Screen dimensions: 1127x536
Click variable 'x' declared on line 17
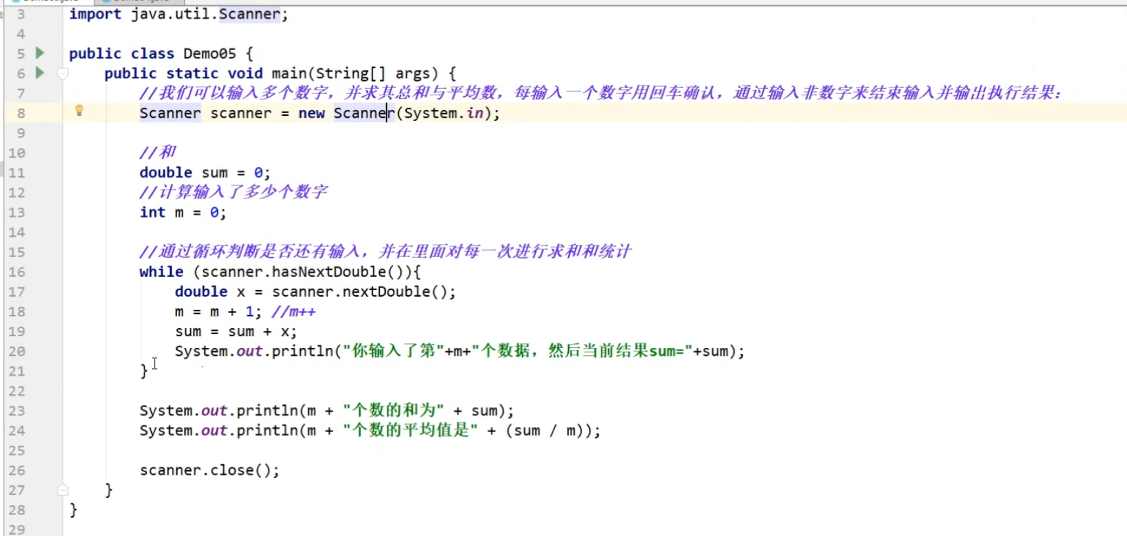(241, 292)
